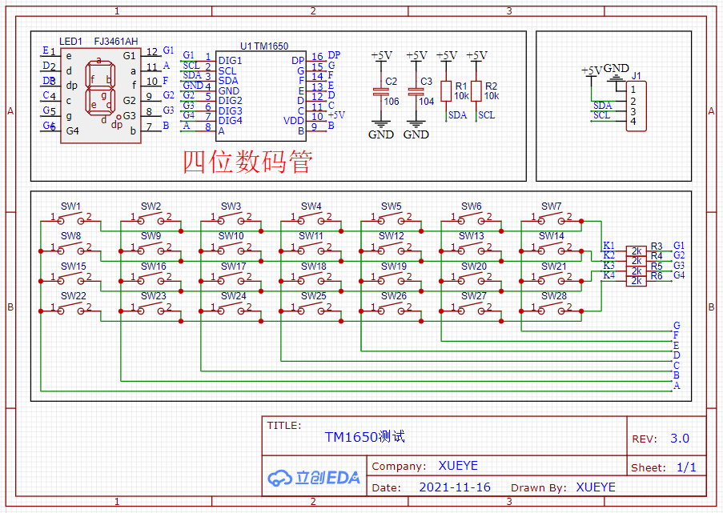Select capacitor C3 with value 104
The image size is (723, 513).
(417, 92)
